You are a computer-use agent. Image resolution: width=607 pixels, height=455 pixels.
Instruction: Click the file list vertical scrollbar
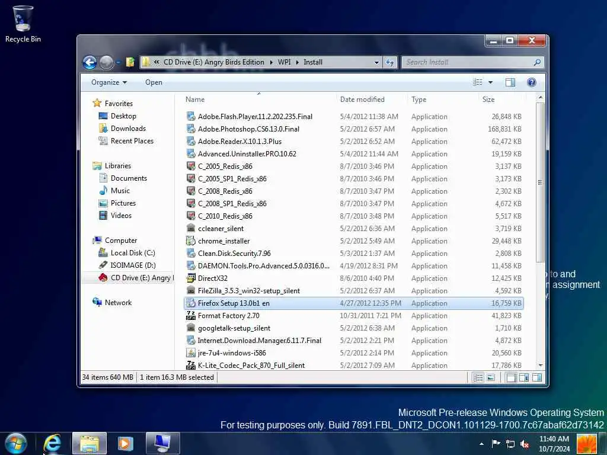[541, 182]
